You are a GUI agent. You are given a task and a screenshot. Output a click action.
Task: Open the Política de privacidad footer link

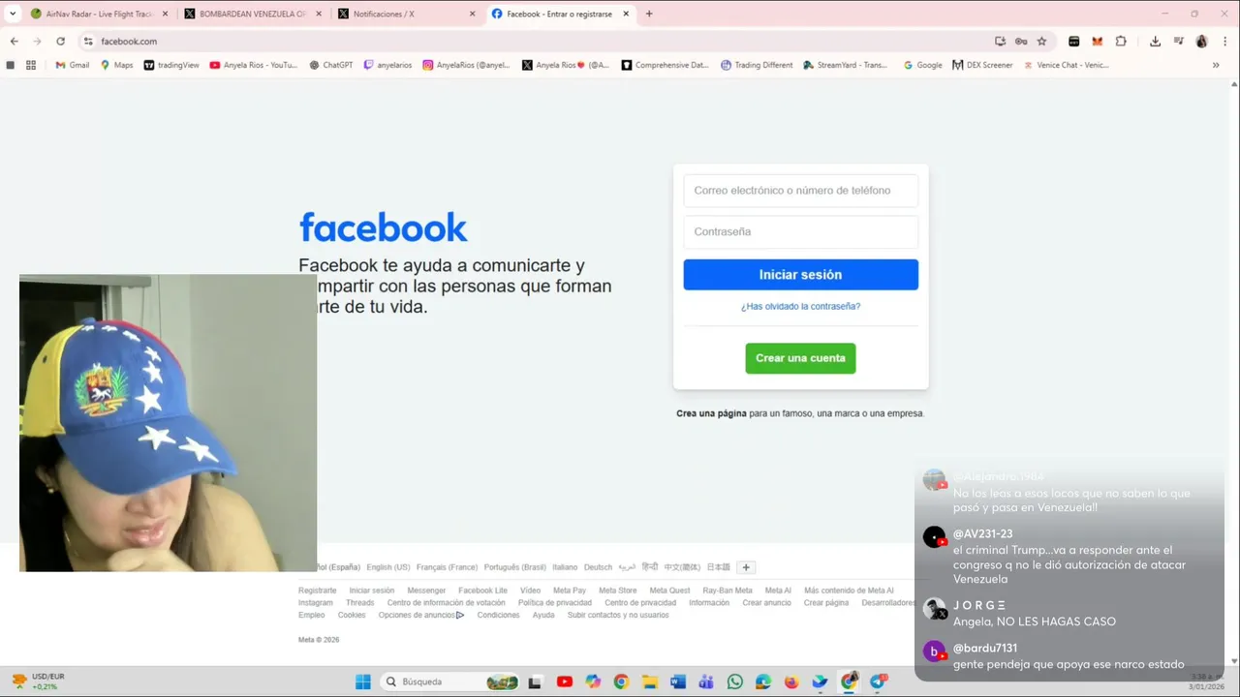coord(554,602)
